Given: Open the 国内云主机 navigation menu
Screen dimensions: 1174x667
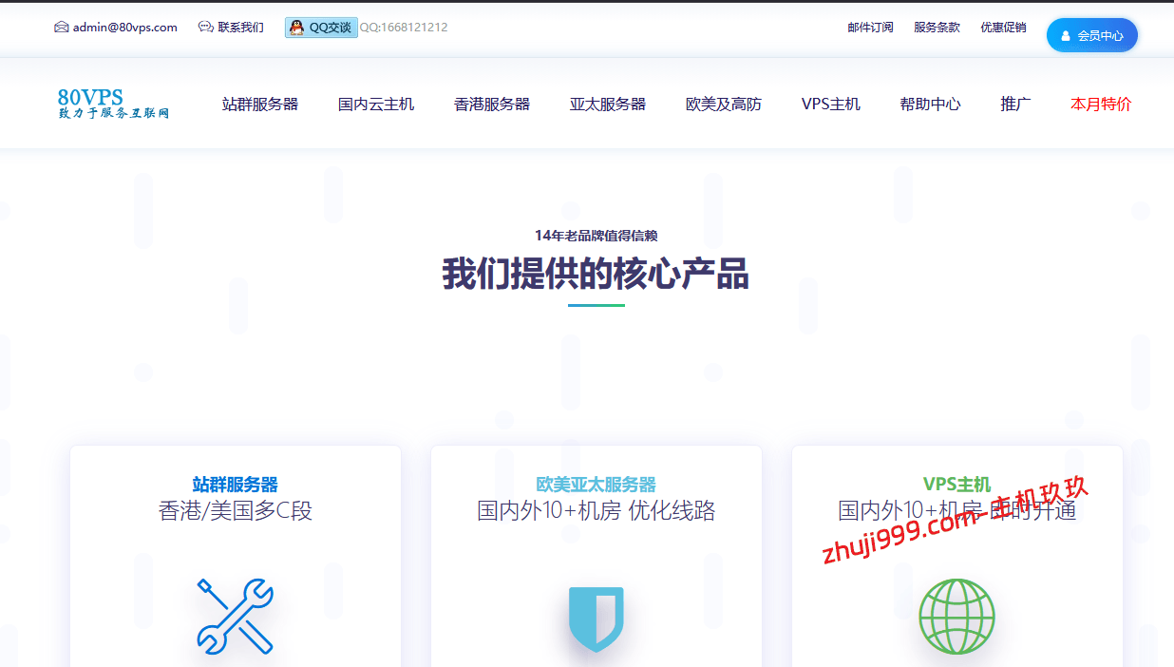Looking at the screenshot, I should coord(376,105).
